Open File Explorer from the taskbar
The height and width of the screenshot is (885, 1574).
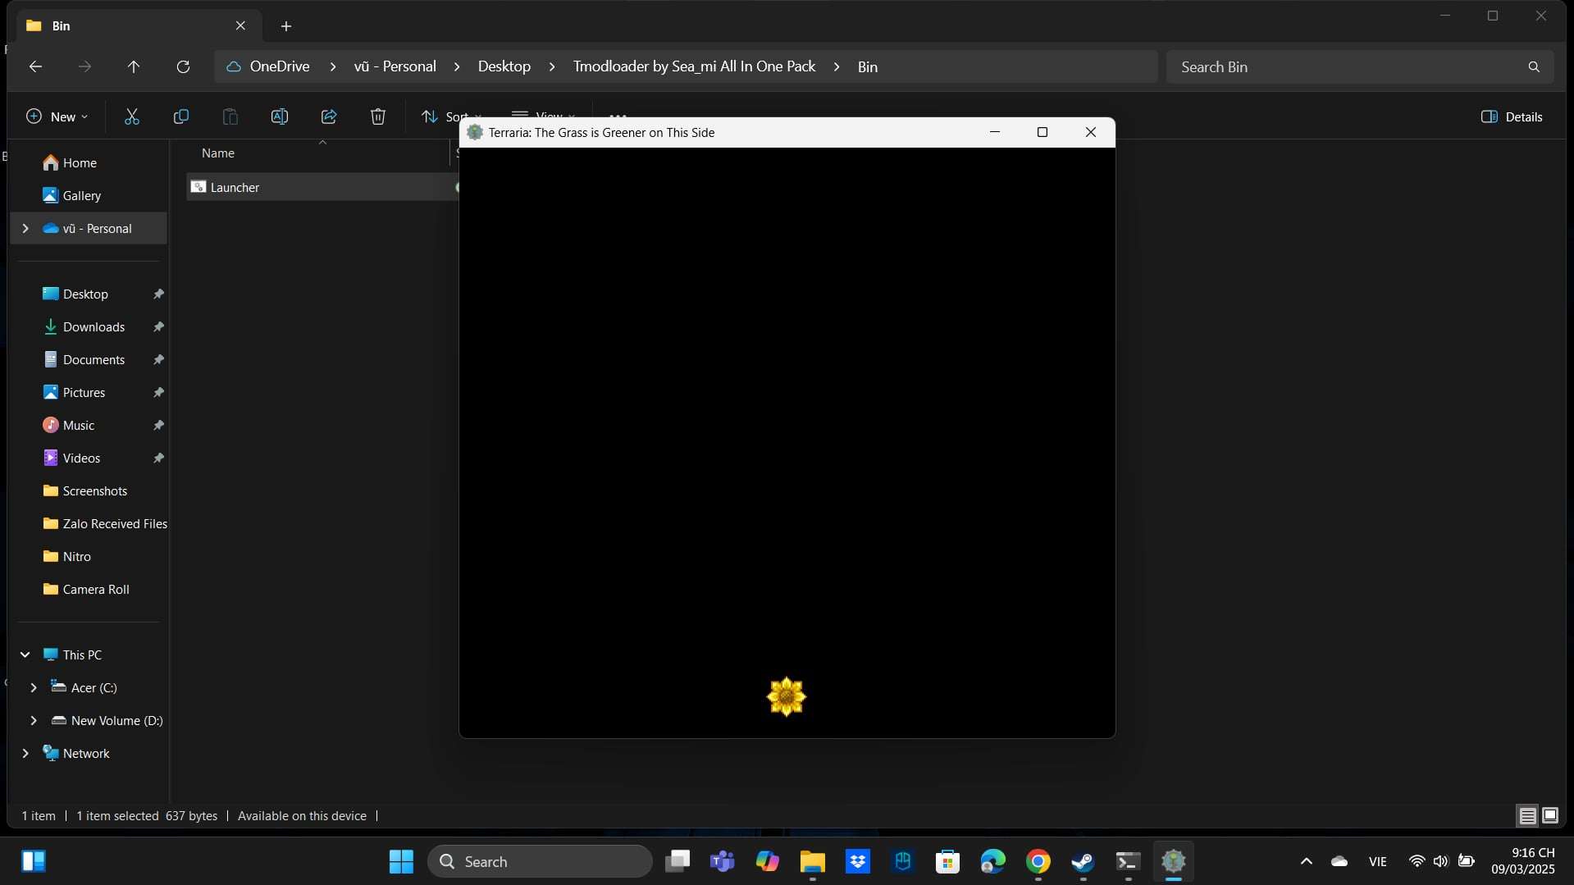pos(812,861)
